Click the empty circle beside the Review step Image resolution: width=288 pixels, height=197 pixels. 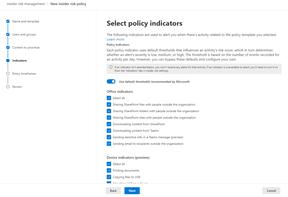pos(8,87)
